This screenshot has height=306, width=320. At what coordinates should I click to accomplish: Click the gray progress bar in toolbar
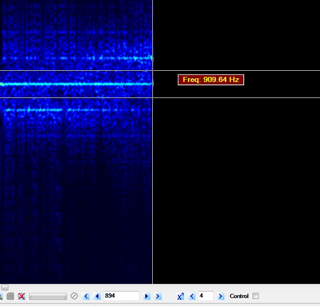coord(48,297)
